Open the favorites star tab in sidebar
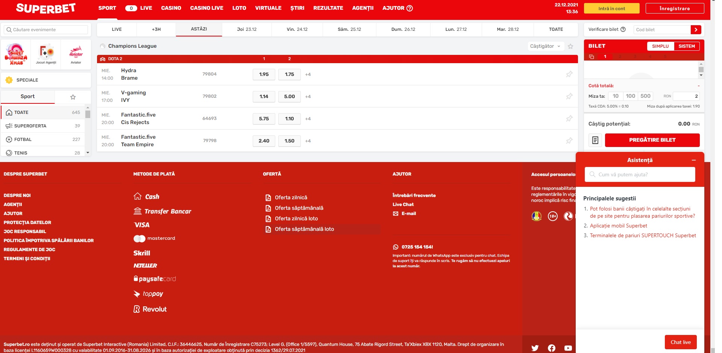 pyautogui.click(x=73, y=97)
